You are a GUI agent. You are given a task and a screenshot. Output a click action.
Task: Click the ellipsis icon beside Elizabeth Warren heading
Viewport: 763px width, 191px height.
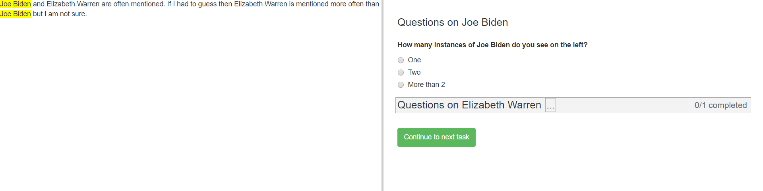[x=550, y=106]
